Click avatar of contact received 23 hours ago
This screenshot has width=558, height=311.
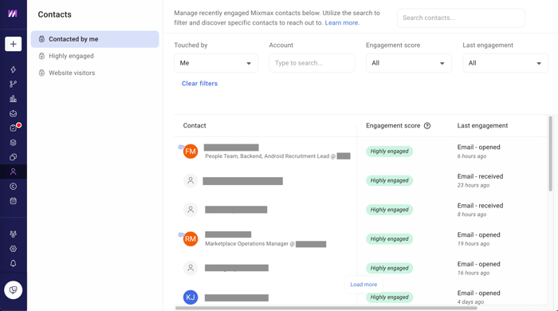[x=191, y=180]
